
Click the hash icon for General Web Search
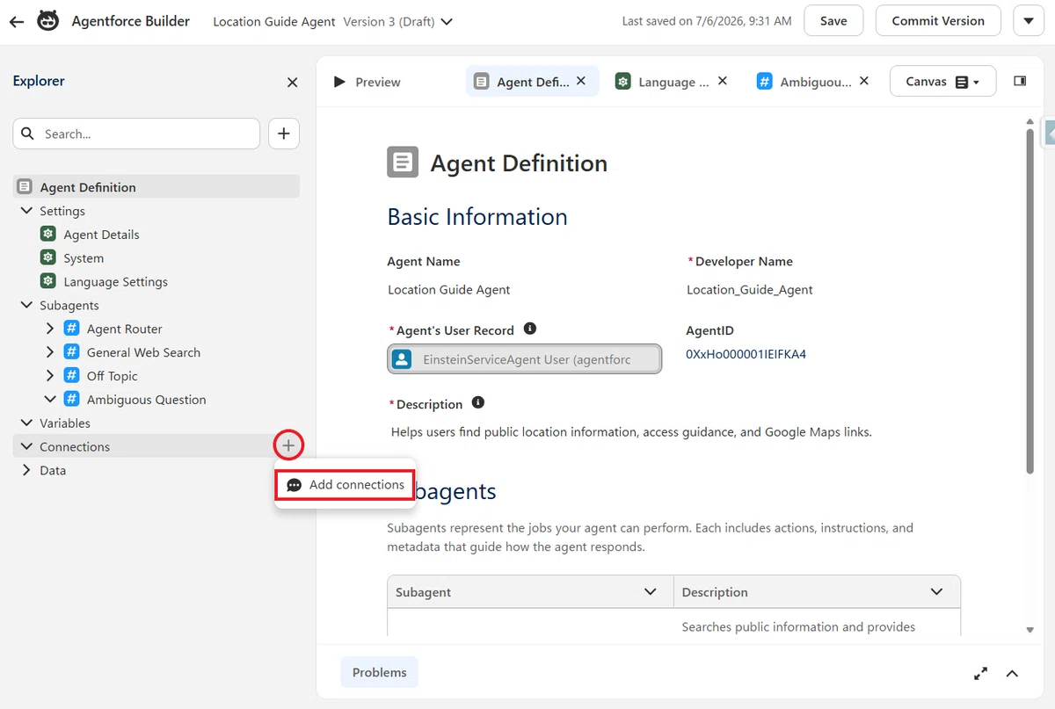[72, 352]
